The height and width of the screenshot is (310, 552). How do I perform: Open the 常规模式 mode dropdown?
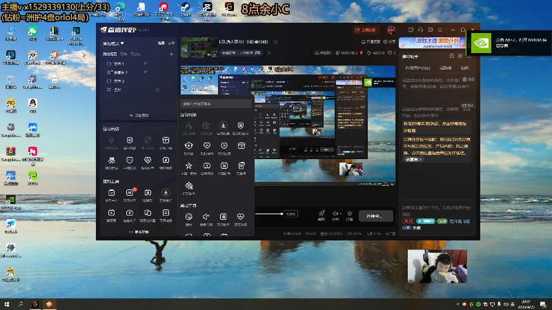tap(113, 43)
